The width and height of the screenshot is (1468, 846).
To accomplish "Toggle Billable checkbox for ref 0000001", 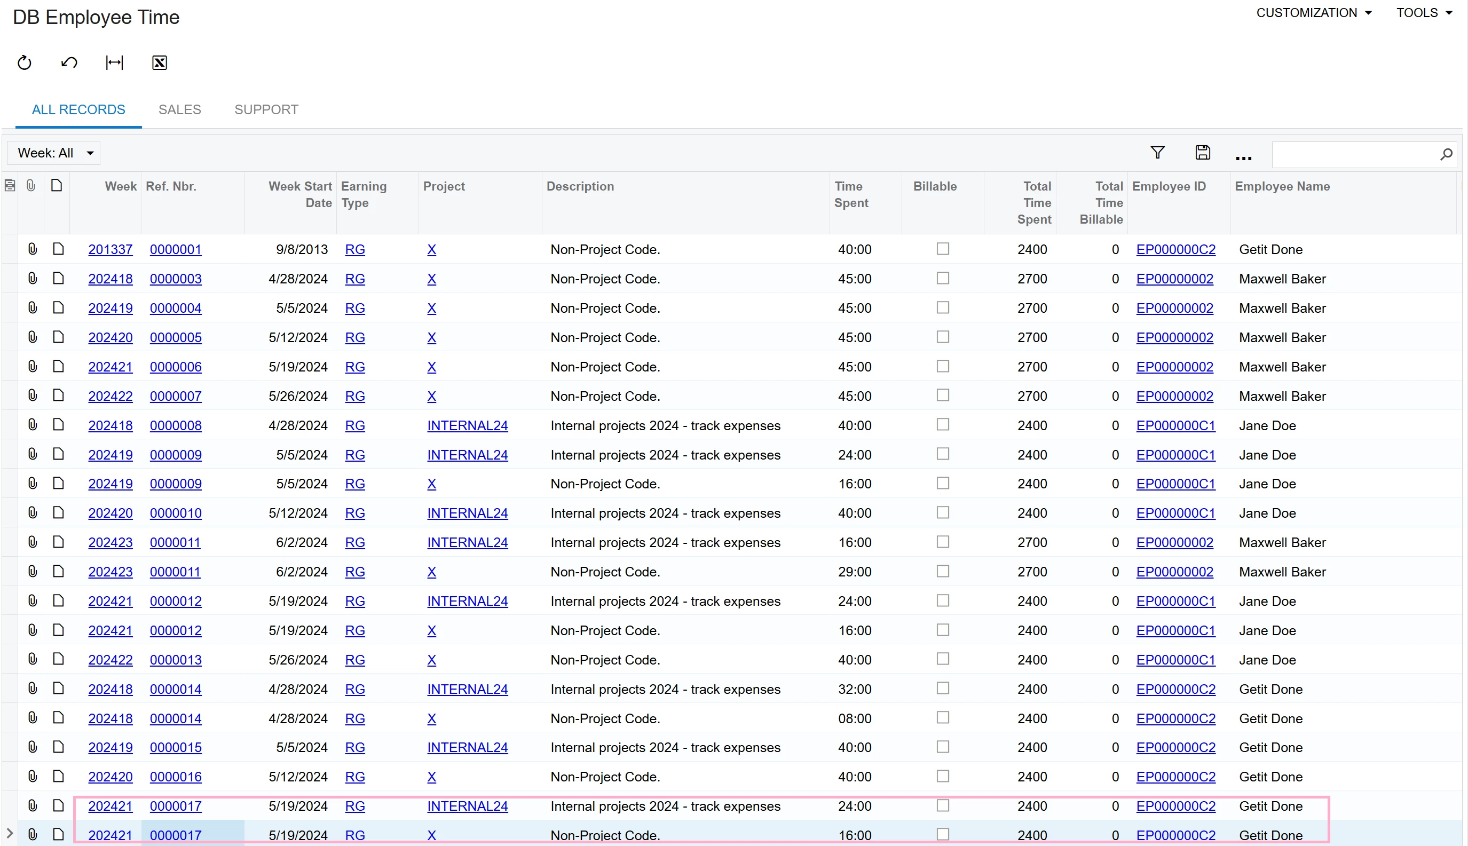I will click(x=942, y=249).
